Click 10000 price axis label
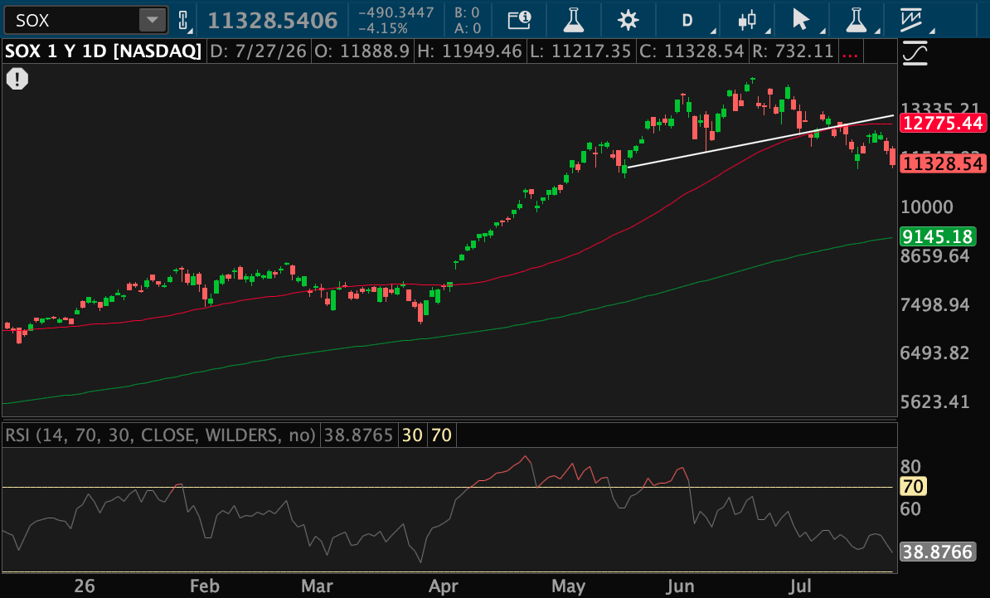Screen dimensions: 990x598 [927, 207]
